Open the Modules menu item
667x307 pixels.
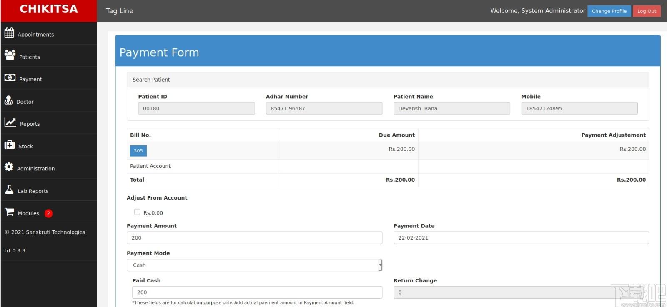pyautogui.click(x=49, y=212)
